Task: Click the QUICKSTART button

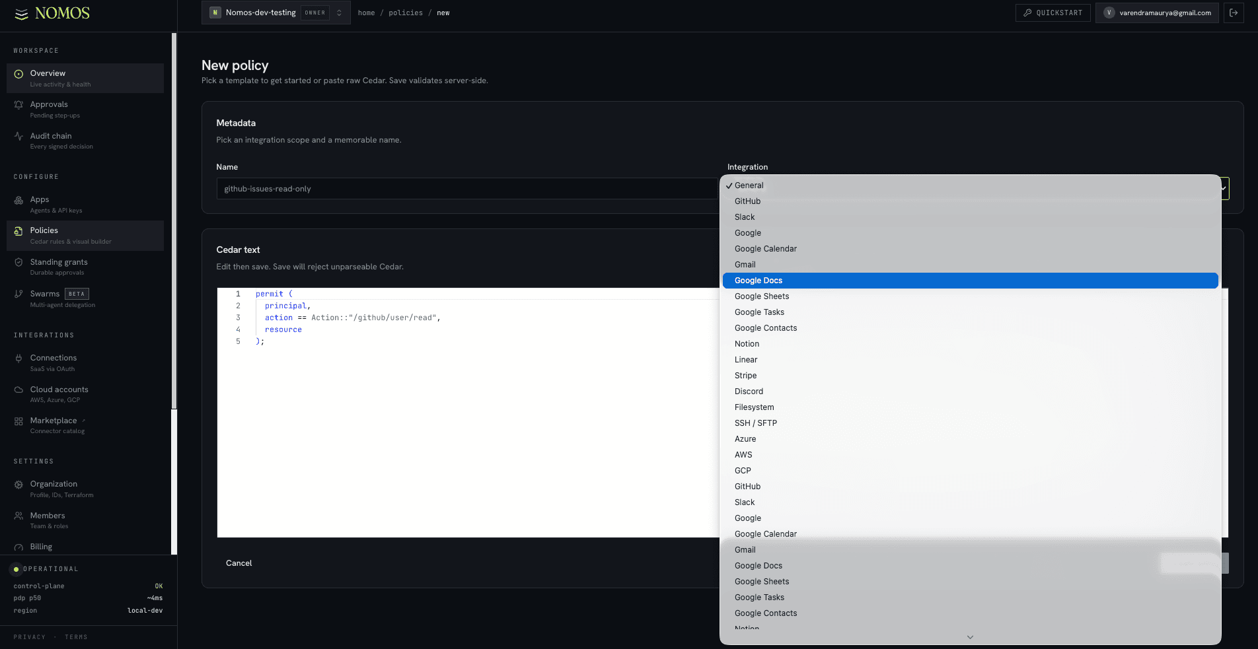Action: (1053, 13)
